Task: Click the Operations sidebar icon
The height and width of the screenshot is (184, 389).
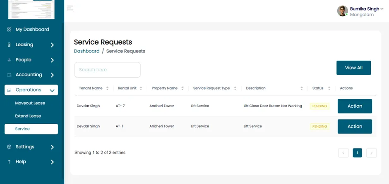Action: pyautogui.click(x=9, y=90)
